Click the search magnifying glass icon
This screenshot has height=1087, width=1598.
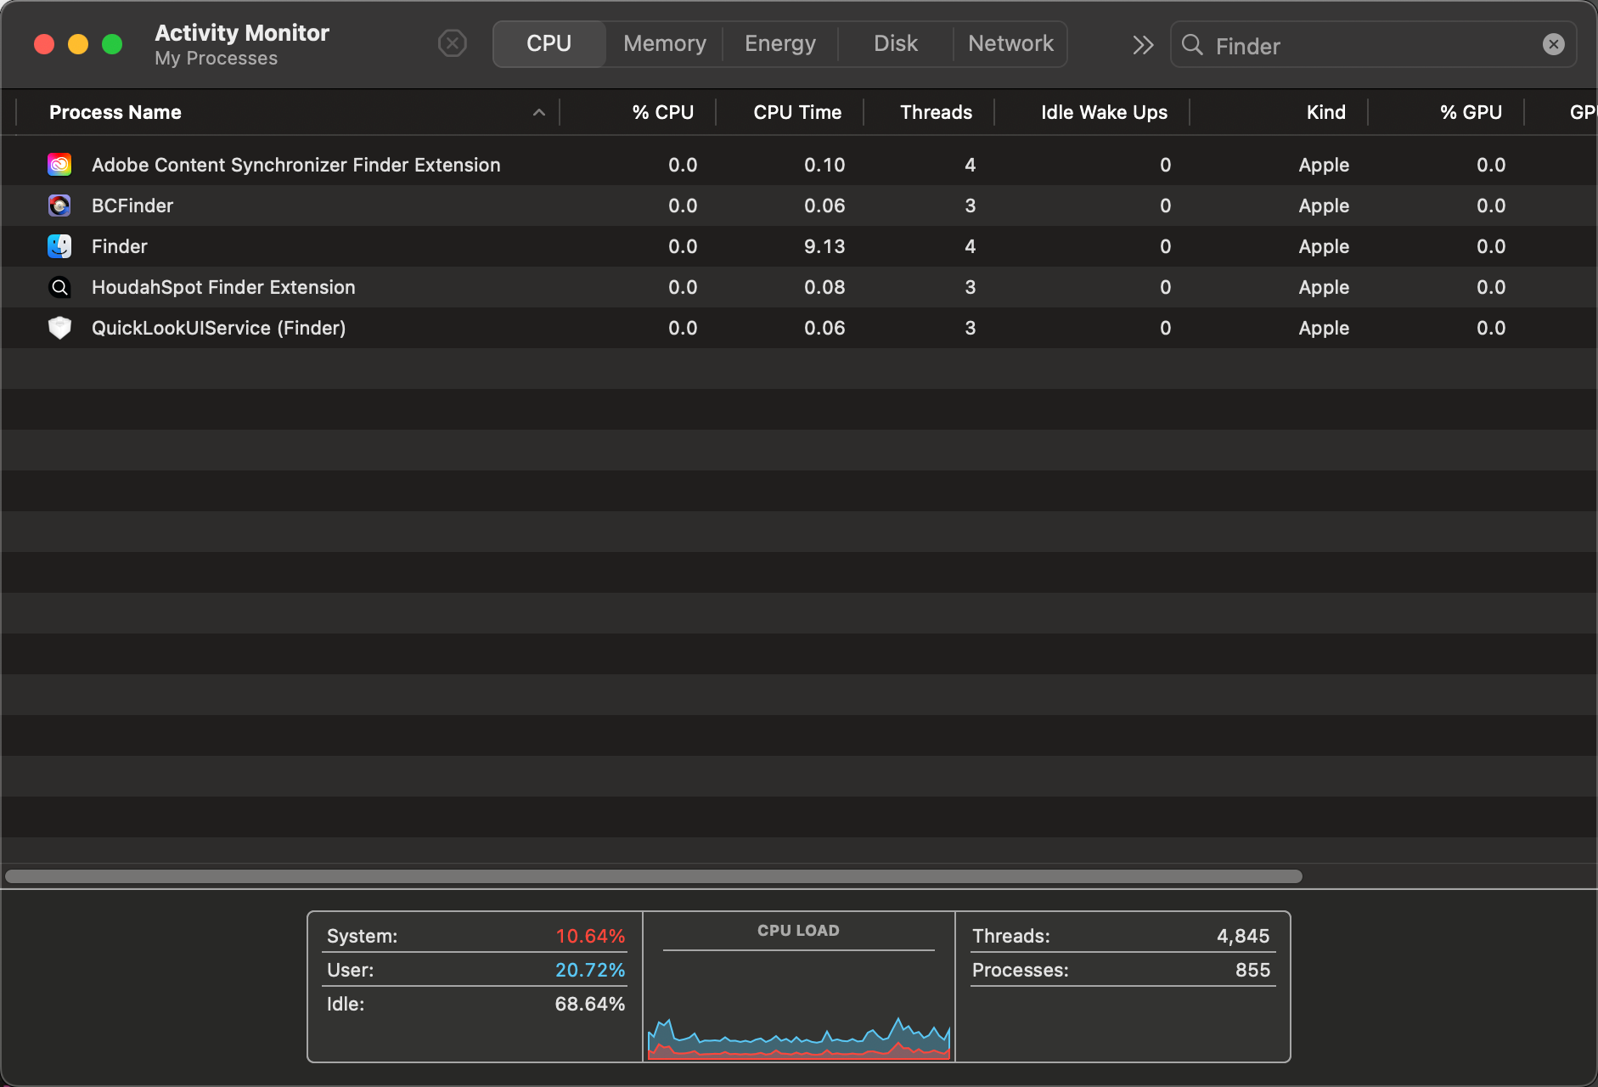[1192, 45]
